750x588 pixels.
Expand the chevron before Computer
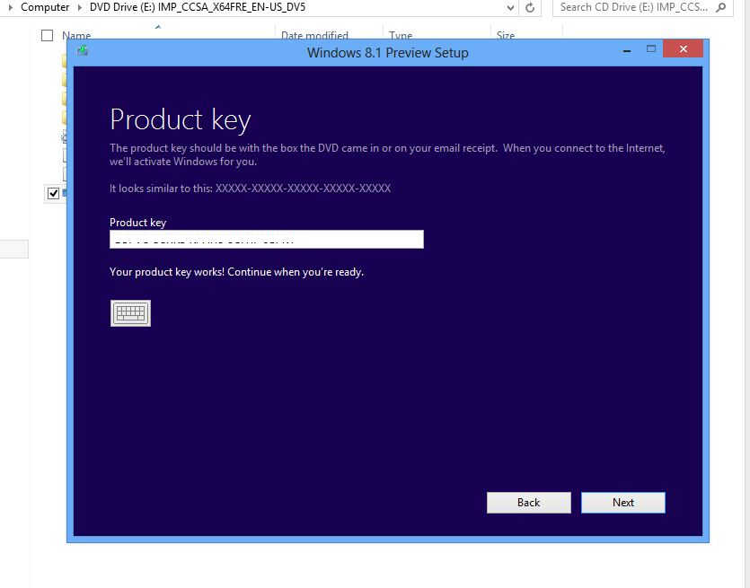pyautogui.click(x=11, y=8)
